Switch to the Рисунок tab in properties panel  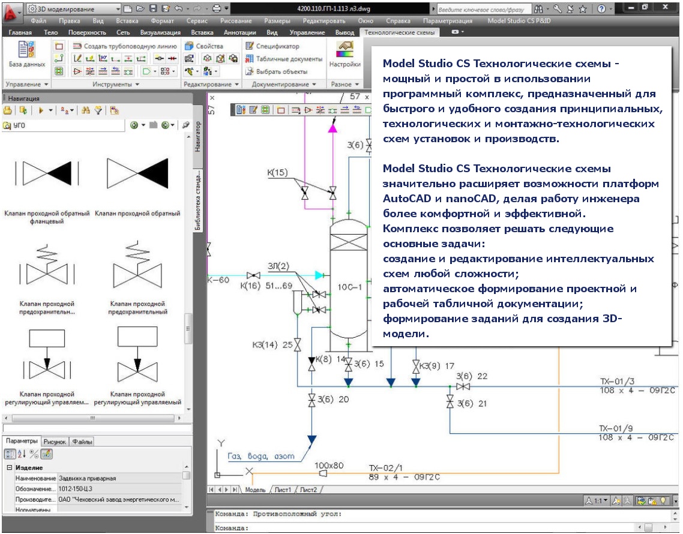55,442
